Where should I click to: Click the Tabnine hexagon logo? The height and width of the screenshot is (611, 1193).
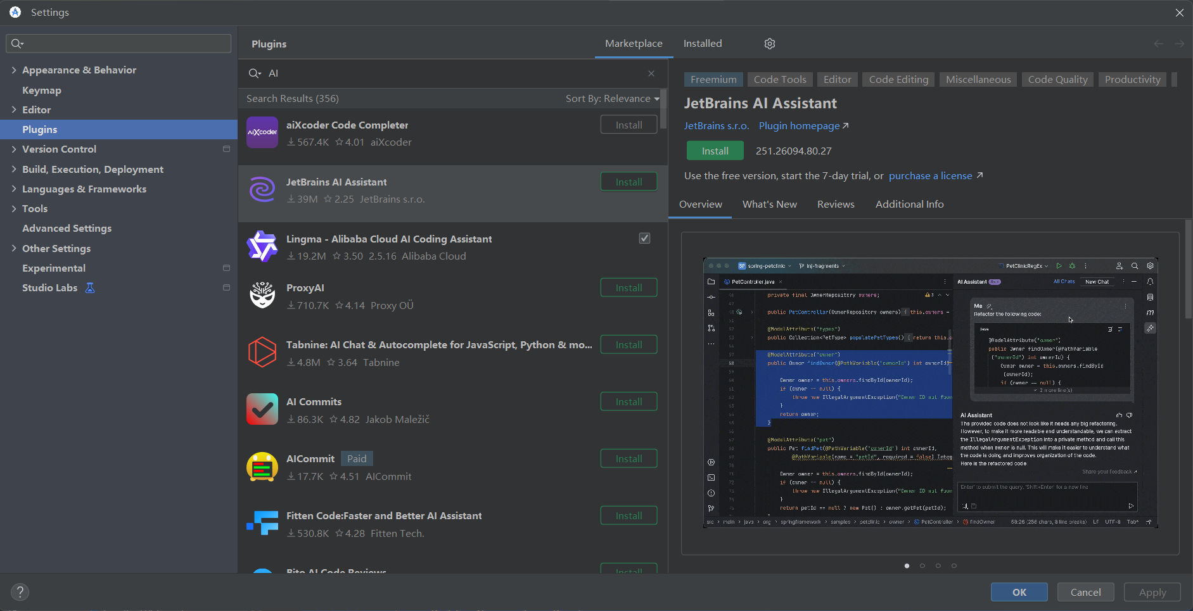[x=262, y=353]
